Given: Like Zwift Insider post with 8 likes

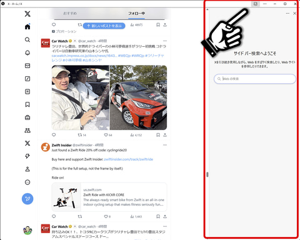Looking at the screenshot, I should 107,216.
